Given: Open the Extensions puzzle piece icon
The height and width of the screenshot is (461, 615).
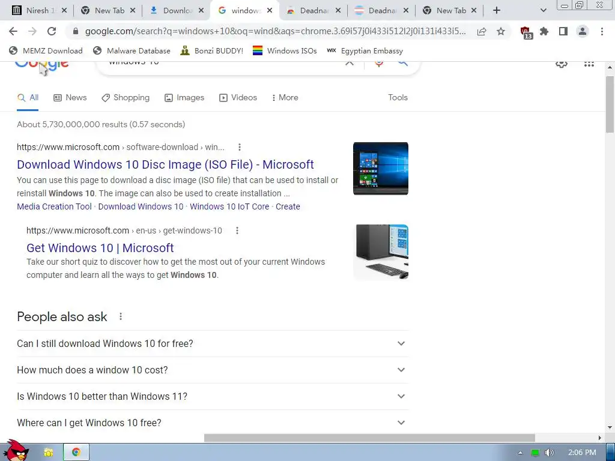Looking at the screenshot, I should (x=544, y=31).
